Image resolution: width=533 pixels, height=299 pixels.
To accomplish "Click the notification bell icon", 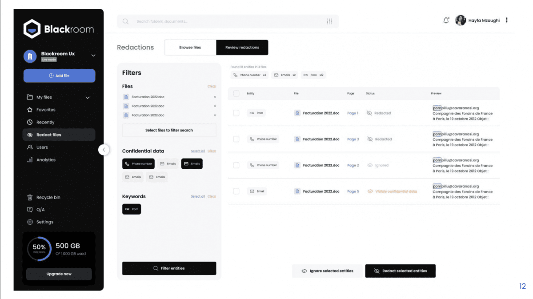I will click(x=446, y=20).
